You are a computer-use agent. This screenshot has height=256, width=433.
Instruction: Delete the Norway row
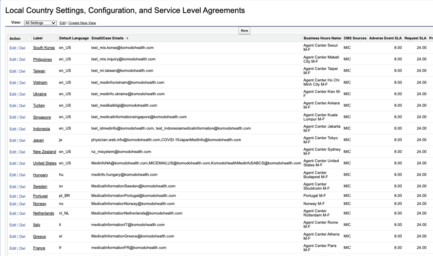tap(22, 204)
